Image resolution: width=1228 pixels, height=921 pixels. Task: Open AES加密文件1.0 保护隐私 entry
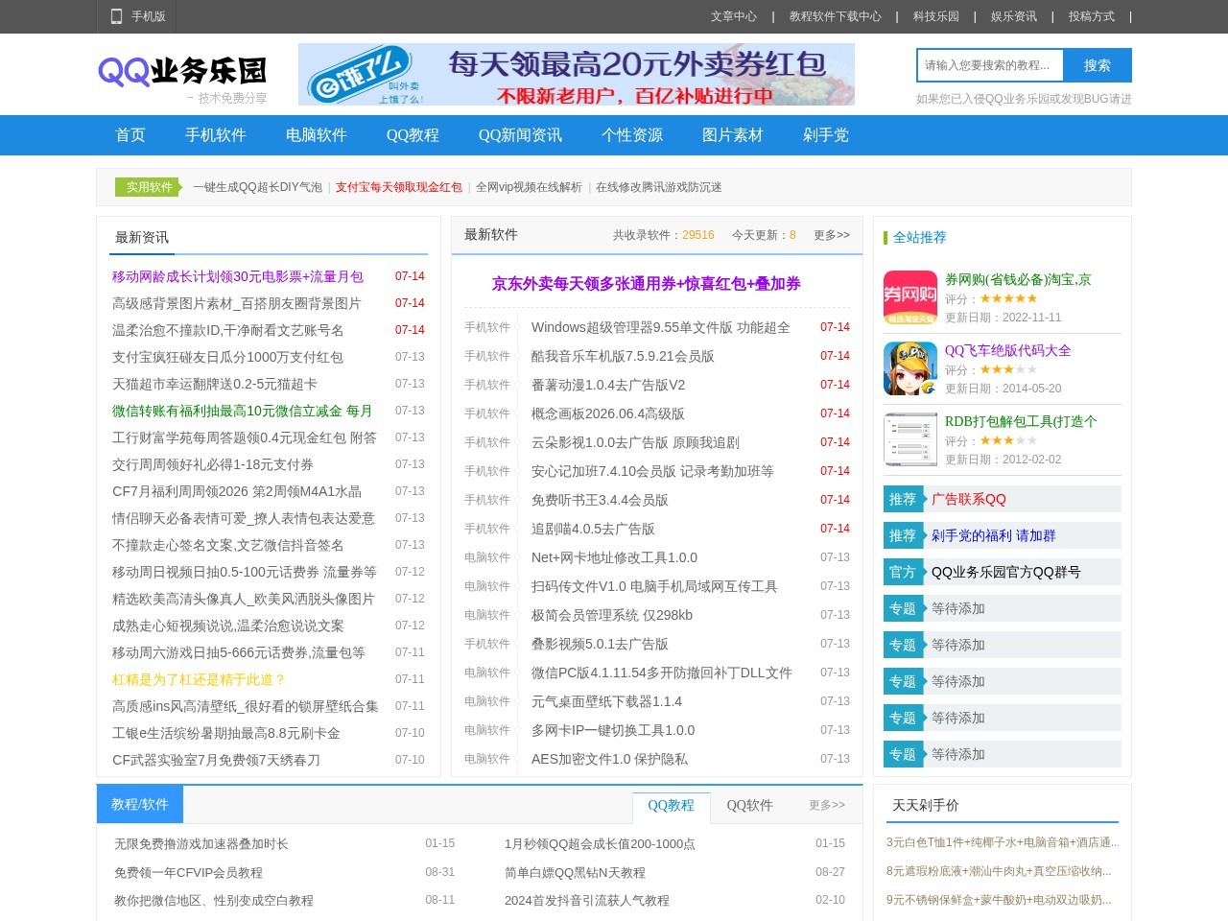pos(609,759)
